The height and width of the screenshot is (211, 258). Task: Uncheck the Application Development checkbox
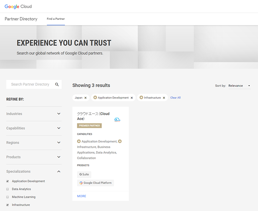click(x=7, y=181)
